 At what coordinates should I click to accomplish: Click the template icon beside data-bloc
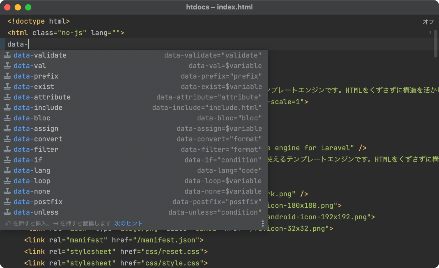click(8, 118)
